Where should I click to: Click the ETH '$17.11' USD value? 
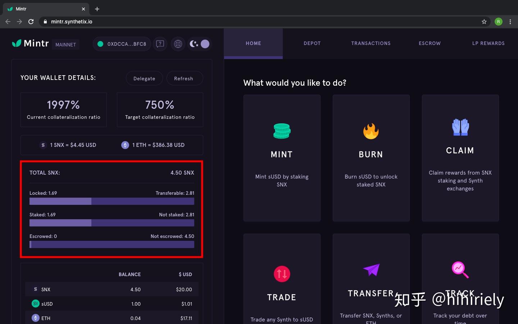pos(186,318)
